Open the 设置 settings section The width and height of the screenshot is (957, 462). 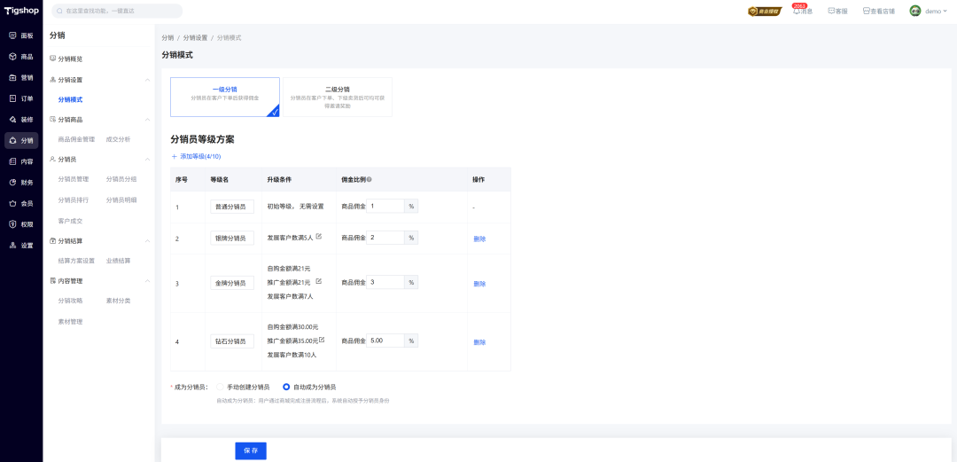tap(21, 246)
